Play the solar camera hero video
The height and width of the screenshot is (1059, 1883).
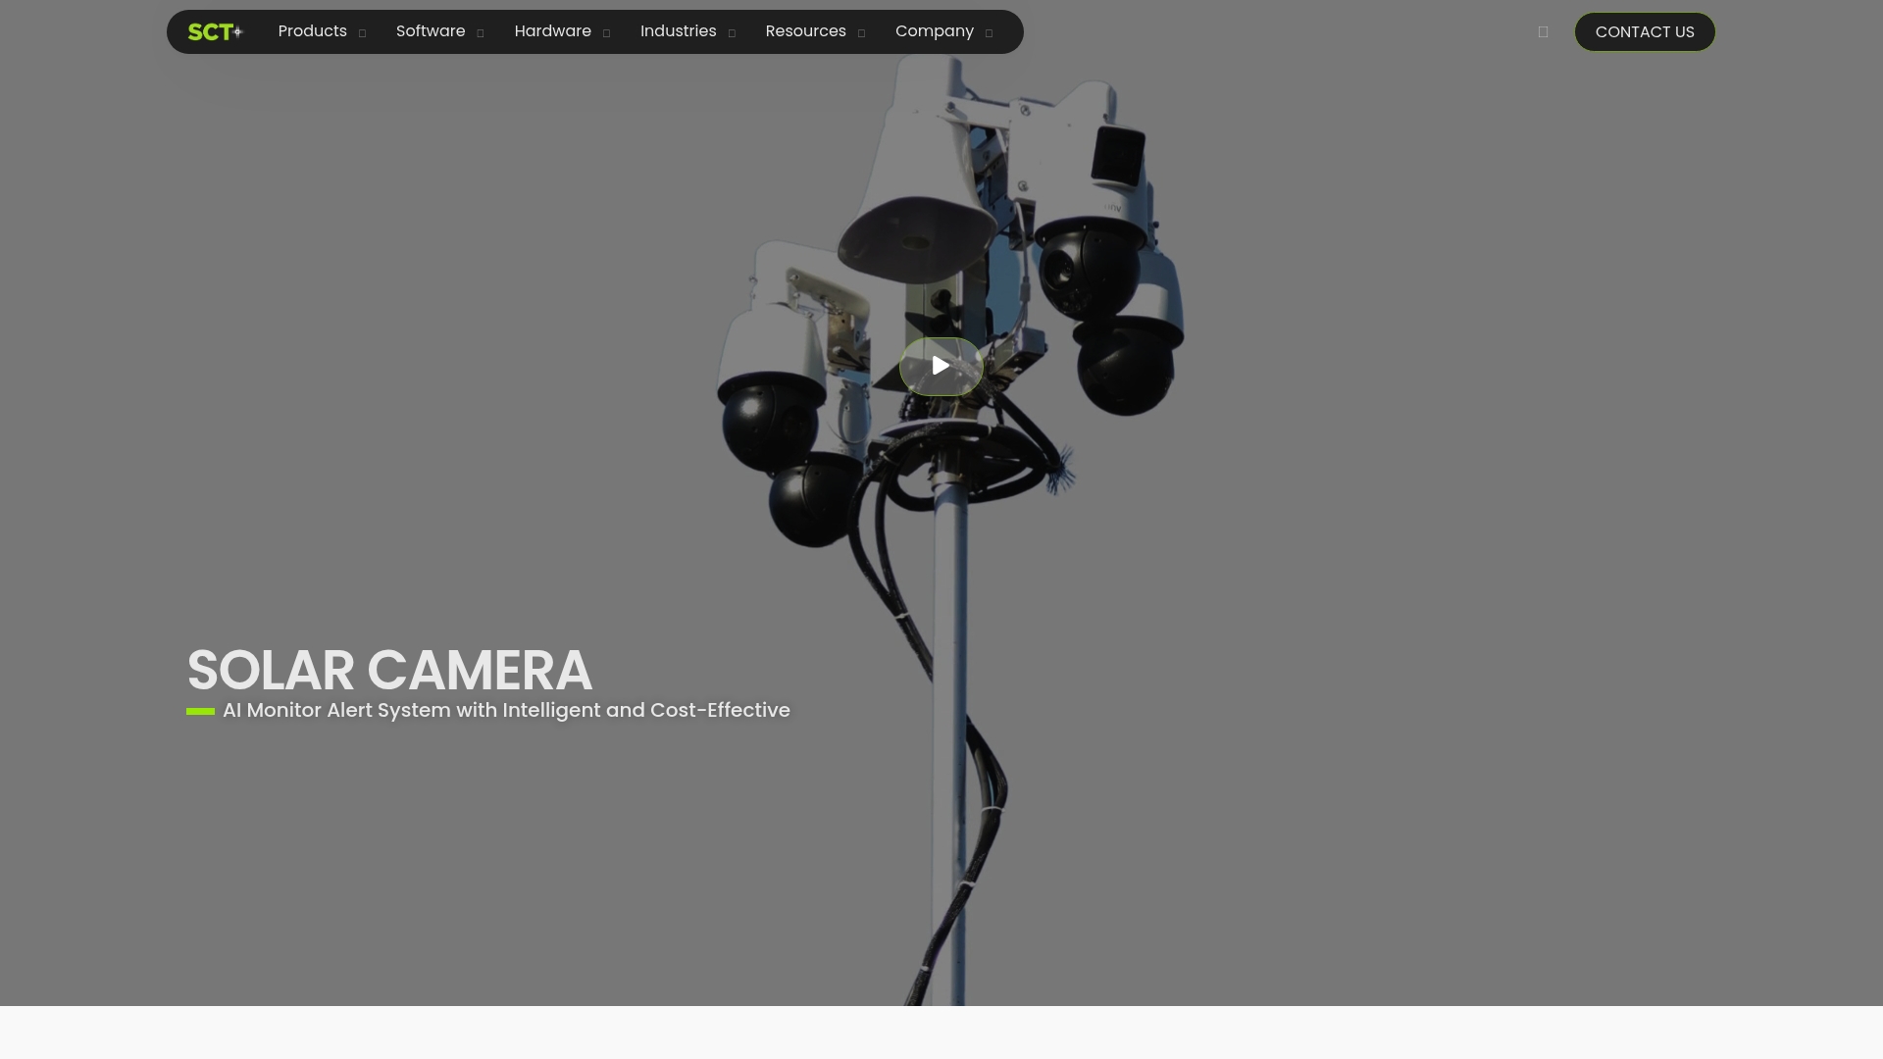[941, 366]
